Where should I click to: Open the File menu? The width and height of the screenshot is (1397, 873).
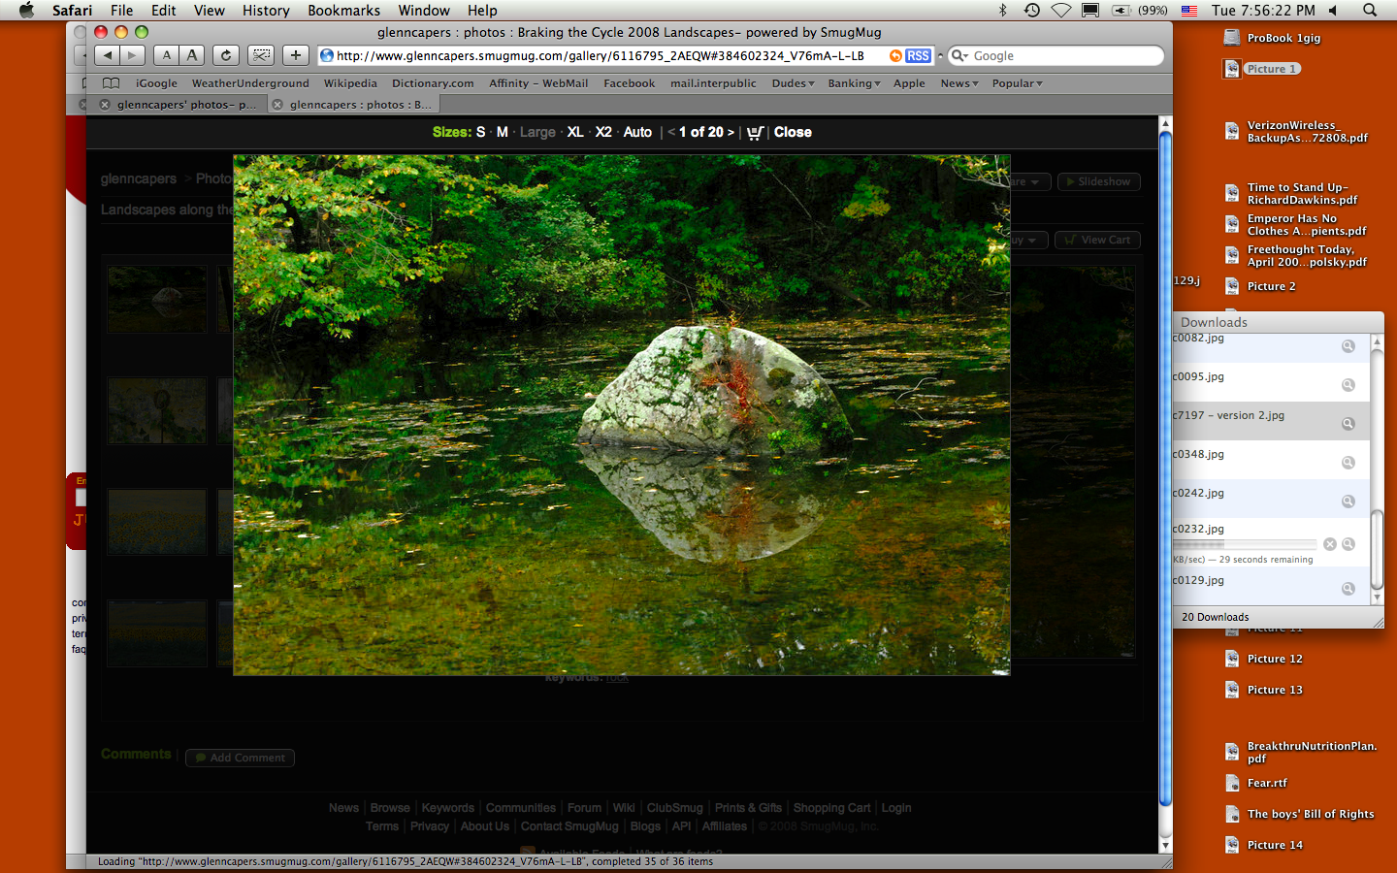click(x=122, y=10)
